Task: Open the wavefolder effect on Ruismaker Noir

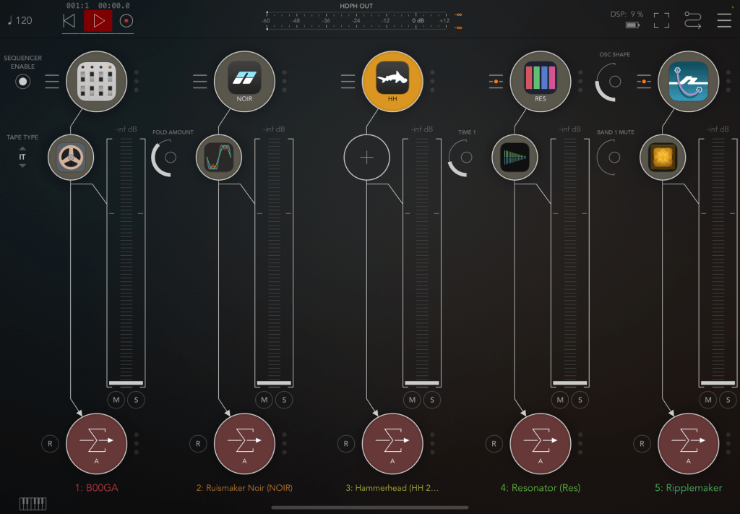Action: click(x=219, y=157)
